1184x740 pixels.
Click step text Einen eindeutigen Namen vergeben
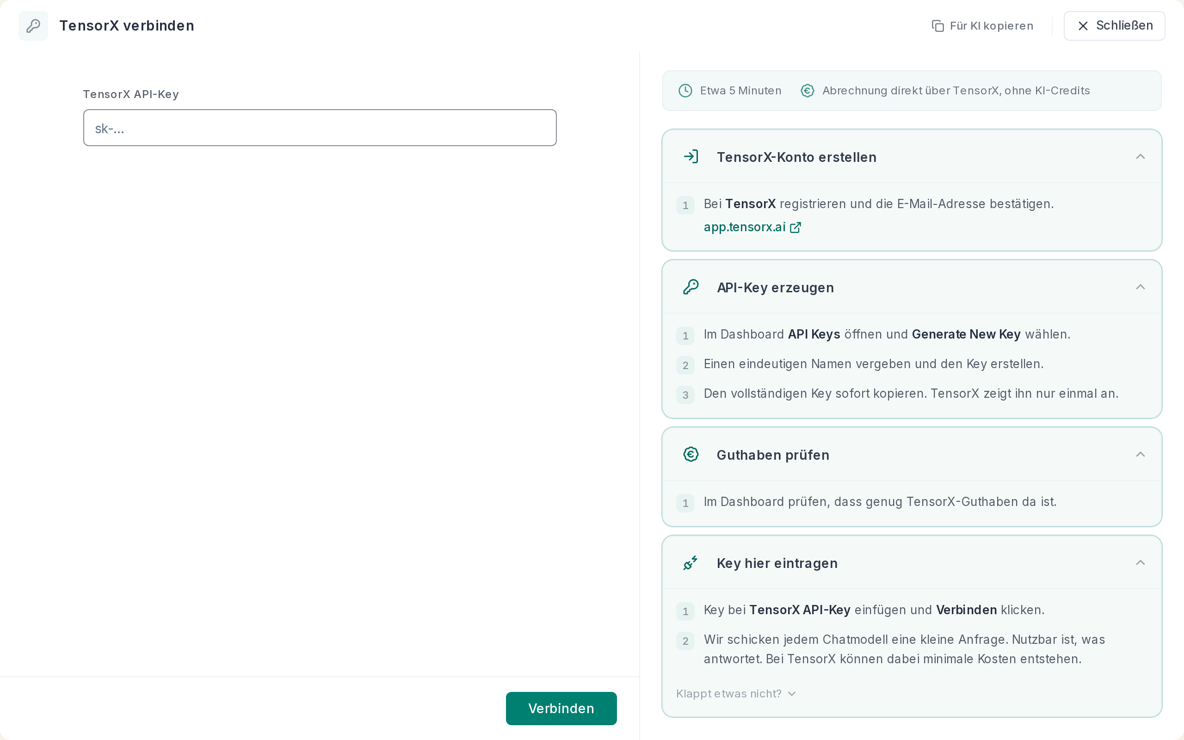873,364
